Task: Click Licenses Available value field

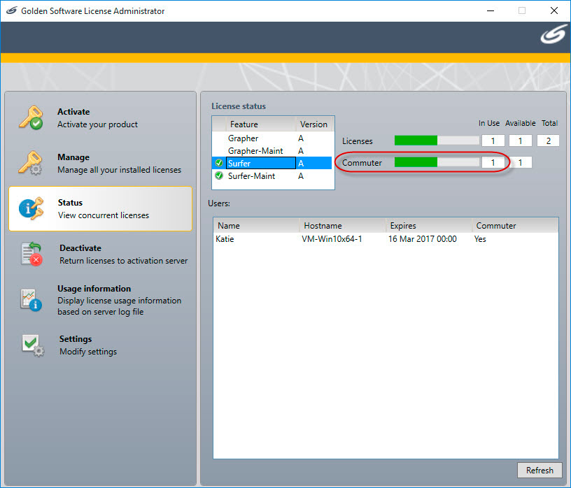Action: point(521,141)
